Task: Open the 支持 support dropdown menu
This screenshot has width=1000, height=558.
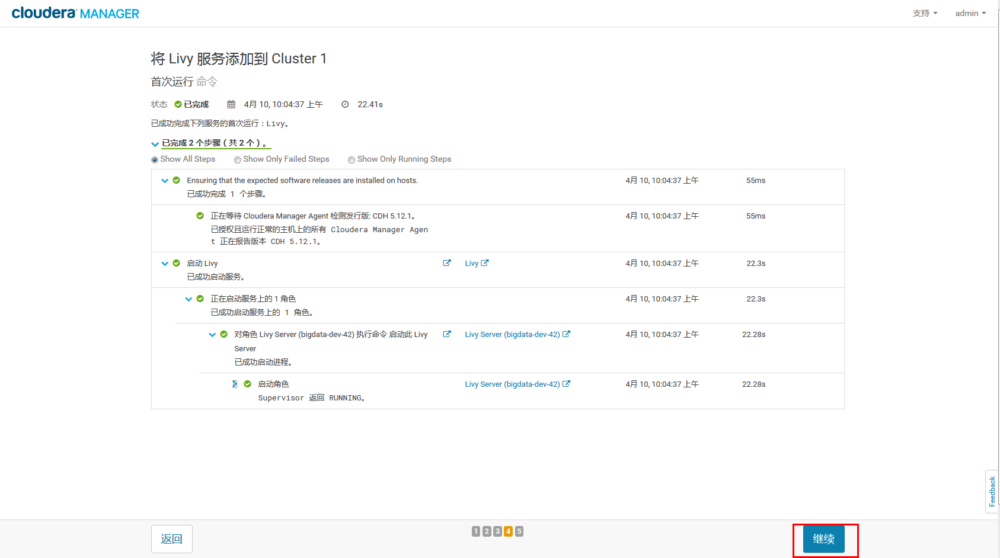Action: click(925, 13)
